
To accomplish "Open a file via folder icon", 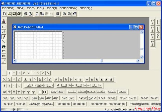I will coord(9,14).
